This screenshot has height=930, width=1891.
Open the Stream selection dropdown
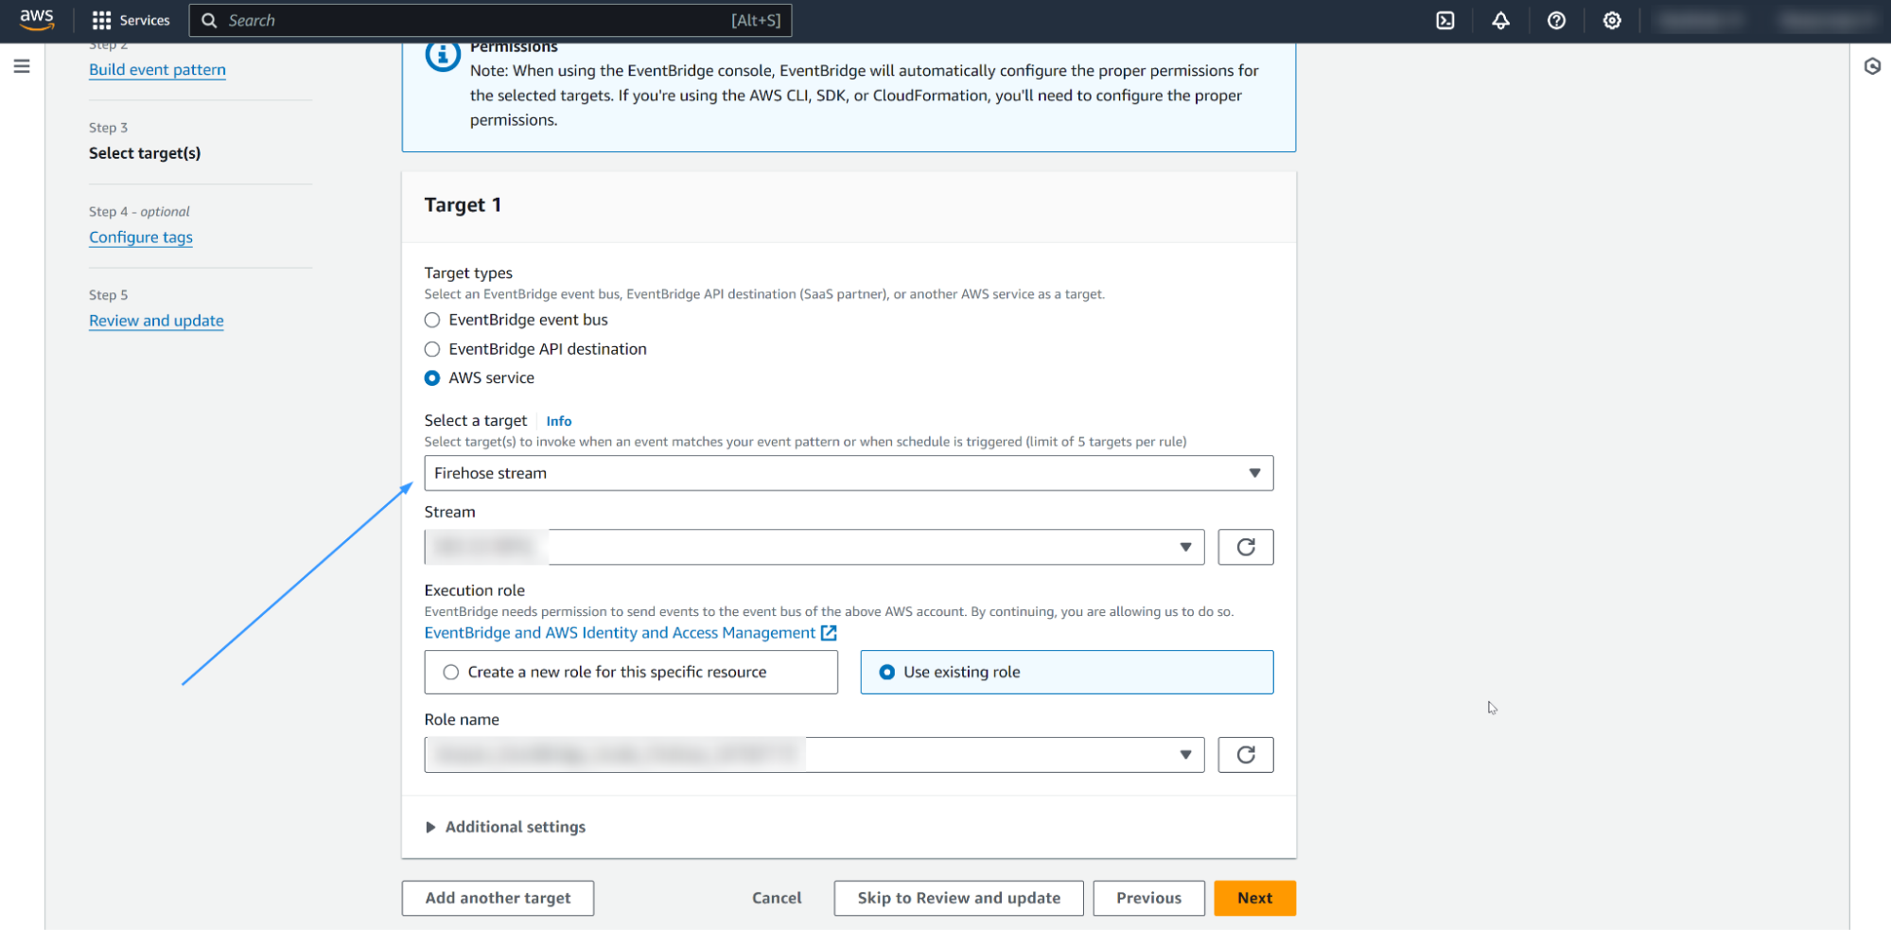coord(1186,547)
